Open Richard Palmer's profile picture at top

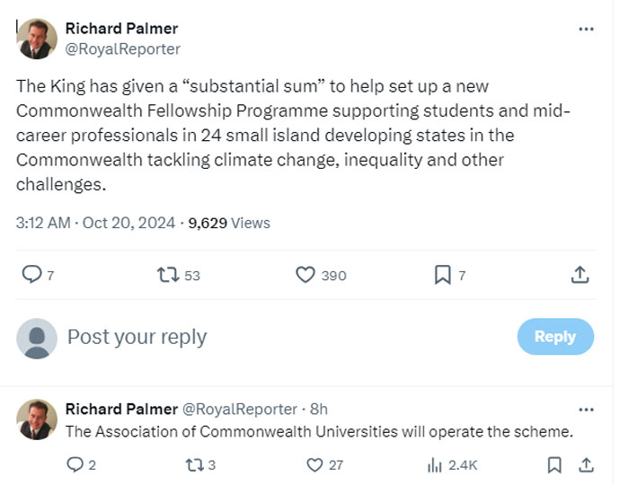click(x=37, y=39)
